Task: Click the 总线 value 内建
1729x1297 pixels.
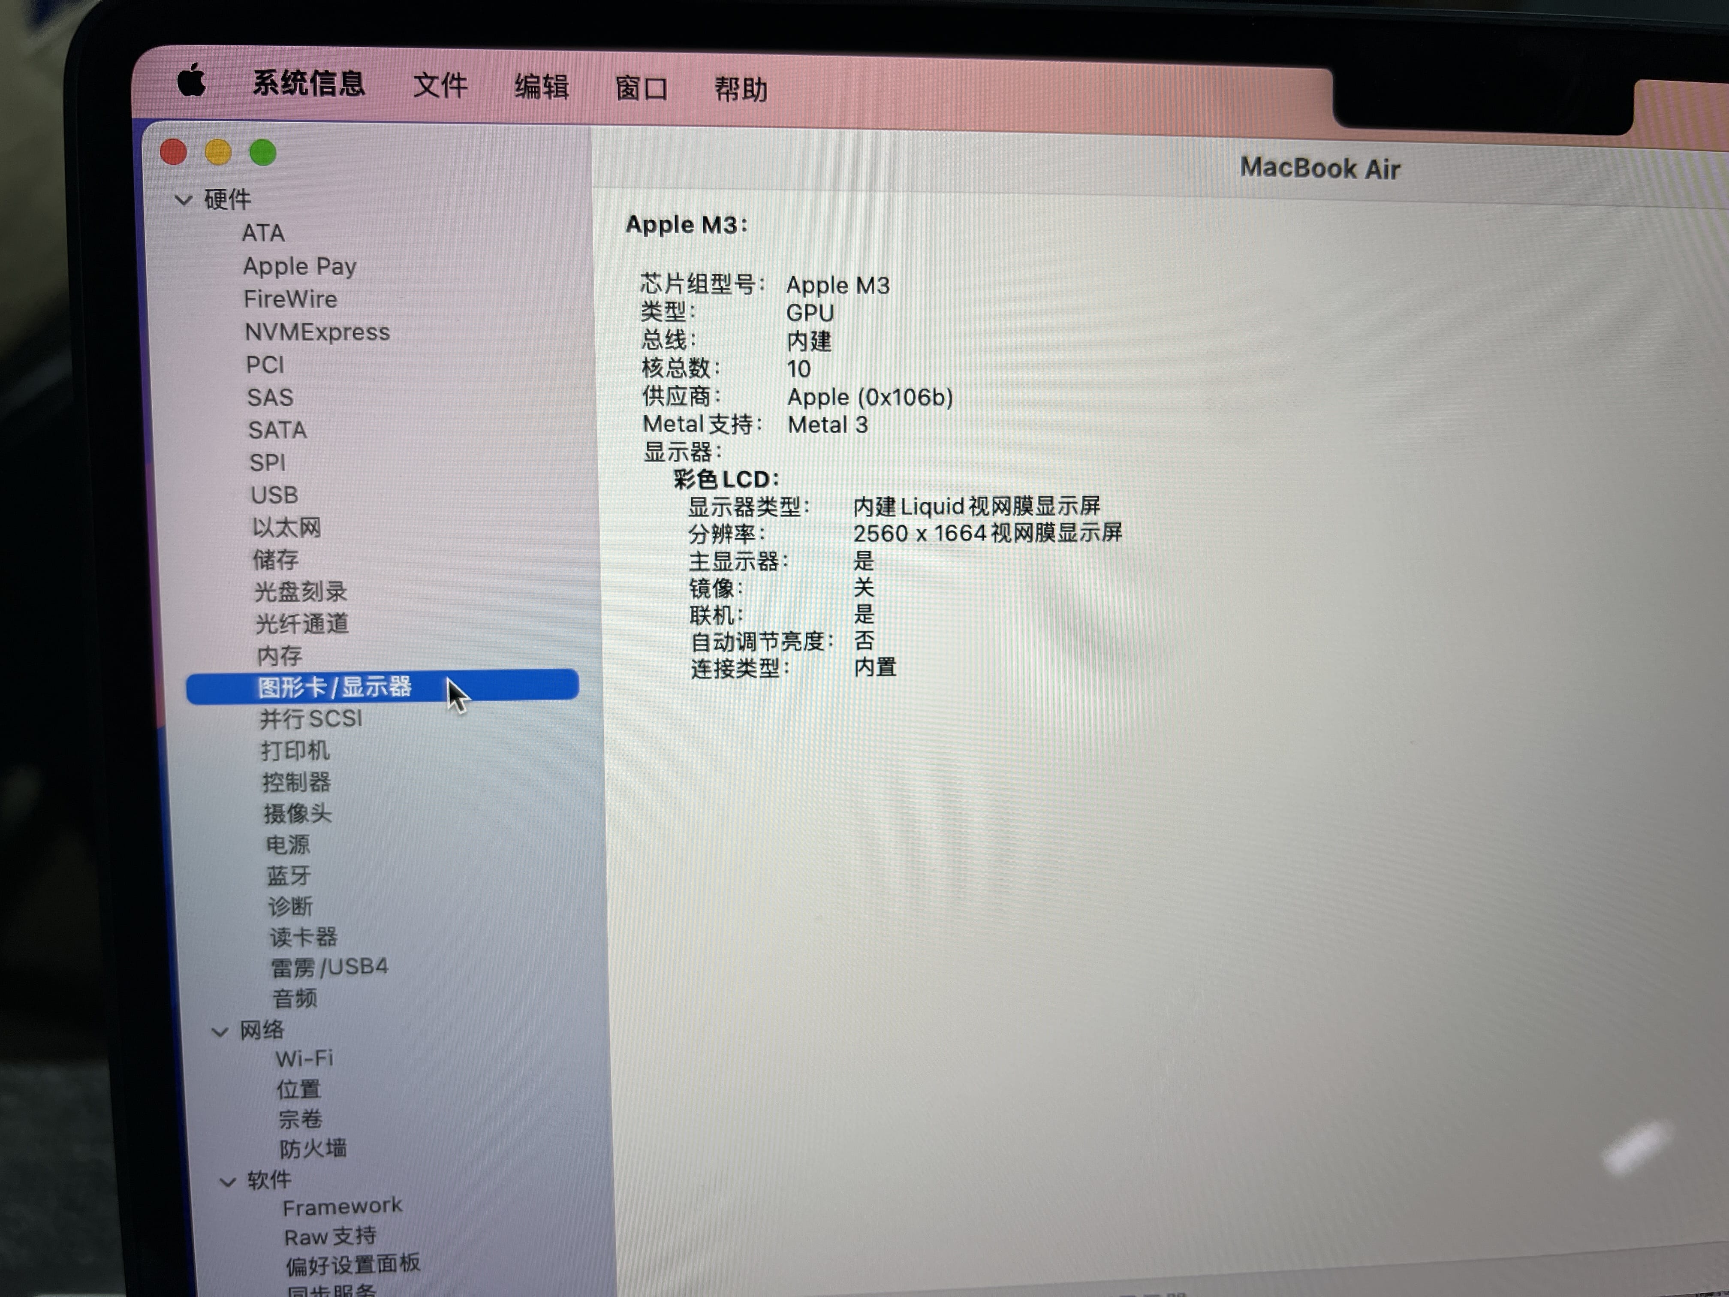Action: (809, 341)
